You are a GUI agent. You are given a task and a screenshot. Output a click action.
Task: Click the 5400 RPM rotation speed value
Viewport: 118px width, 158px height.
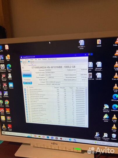tap(82, 75)
